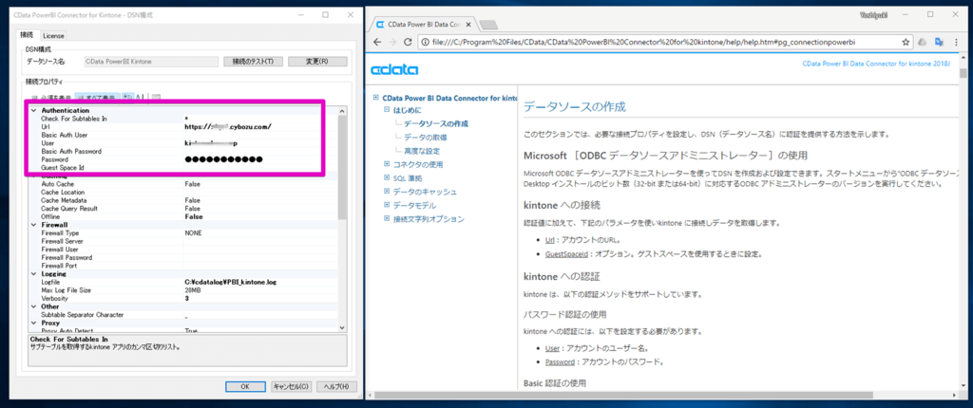
Task: Collapse the はじめに tree node
Action: click(387, 110)
